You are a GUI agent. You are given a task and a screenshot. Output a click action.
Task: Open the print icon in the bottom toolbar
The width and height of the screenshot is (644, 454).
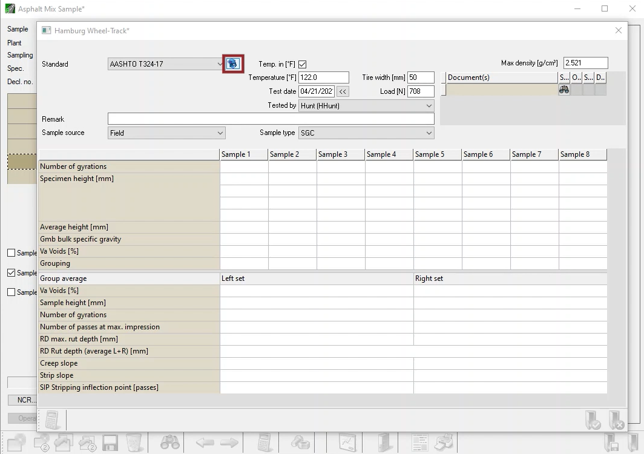pyautogui.click(x=442, y=442)
